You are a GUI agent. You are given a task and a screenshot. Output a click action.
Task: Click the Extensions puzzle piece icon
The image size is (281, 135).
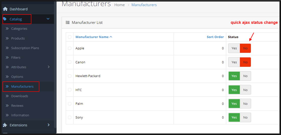click(x=5, y=125)
